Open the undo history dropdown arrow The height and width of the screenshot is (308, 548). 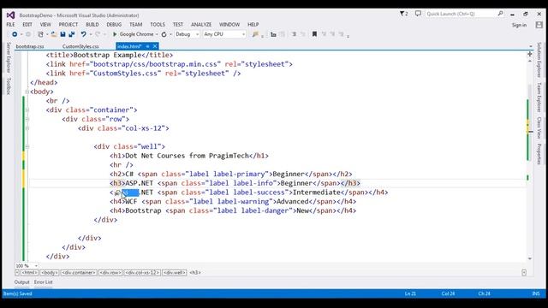coord(91,34)
